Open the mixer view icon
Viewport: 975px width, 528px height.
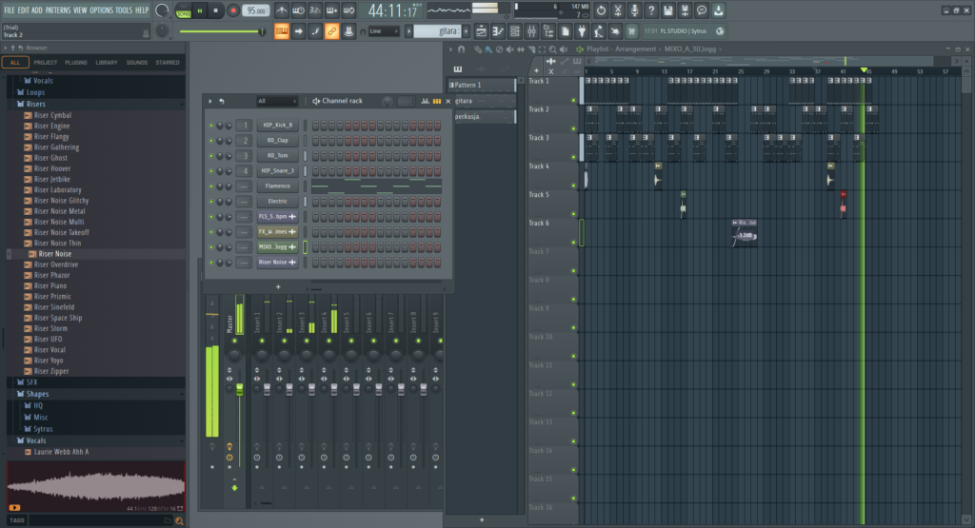point(531,31)
